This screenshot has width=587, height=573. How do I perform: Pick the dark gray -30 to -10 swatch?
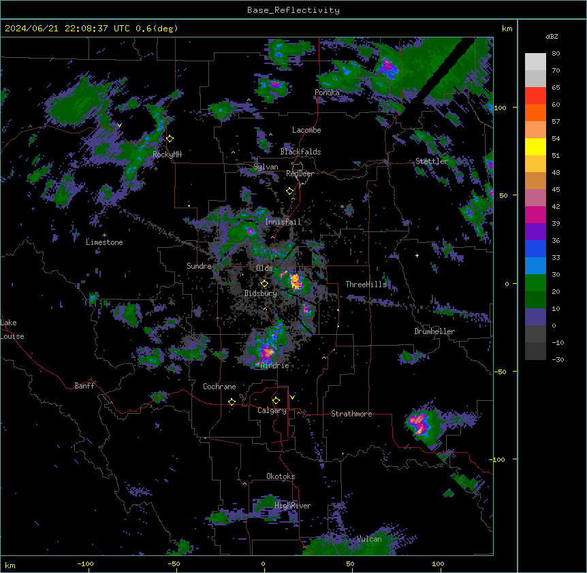tap(535, 351)
